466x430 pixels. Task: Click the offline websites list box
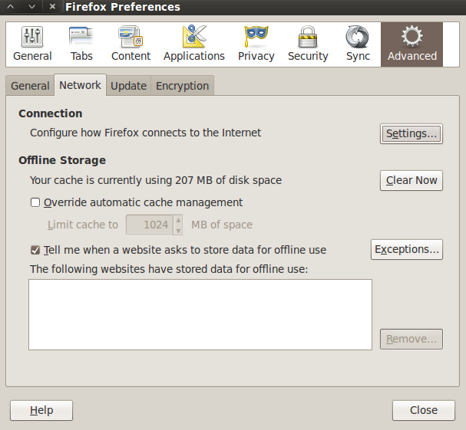tap(200, 314)
